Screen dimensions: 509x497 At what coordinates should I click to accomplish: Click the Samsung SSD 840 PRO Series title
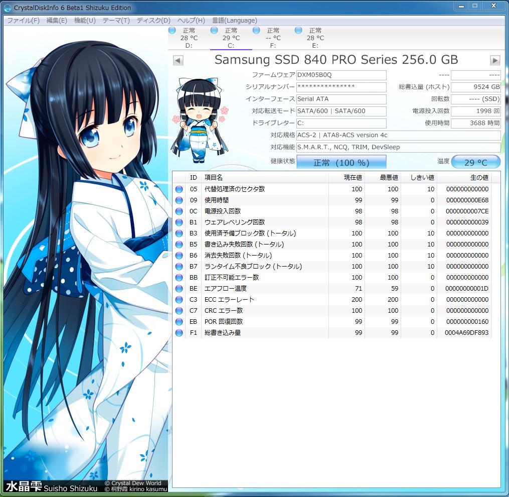(336, 60)
